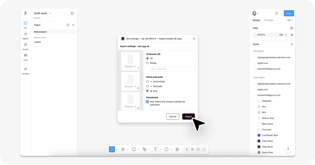
Task: Select the New project page
Action: click(54, 32)
